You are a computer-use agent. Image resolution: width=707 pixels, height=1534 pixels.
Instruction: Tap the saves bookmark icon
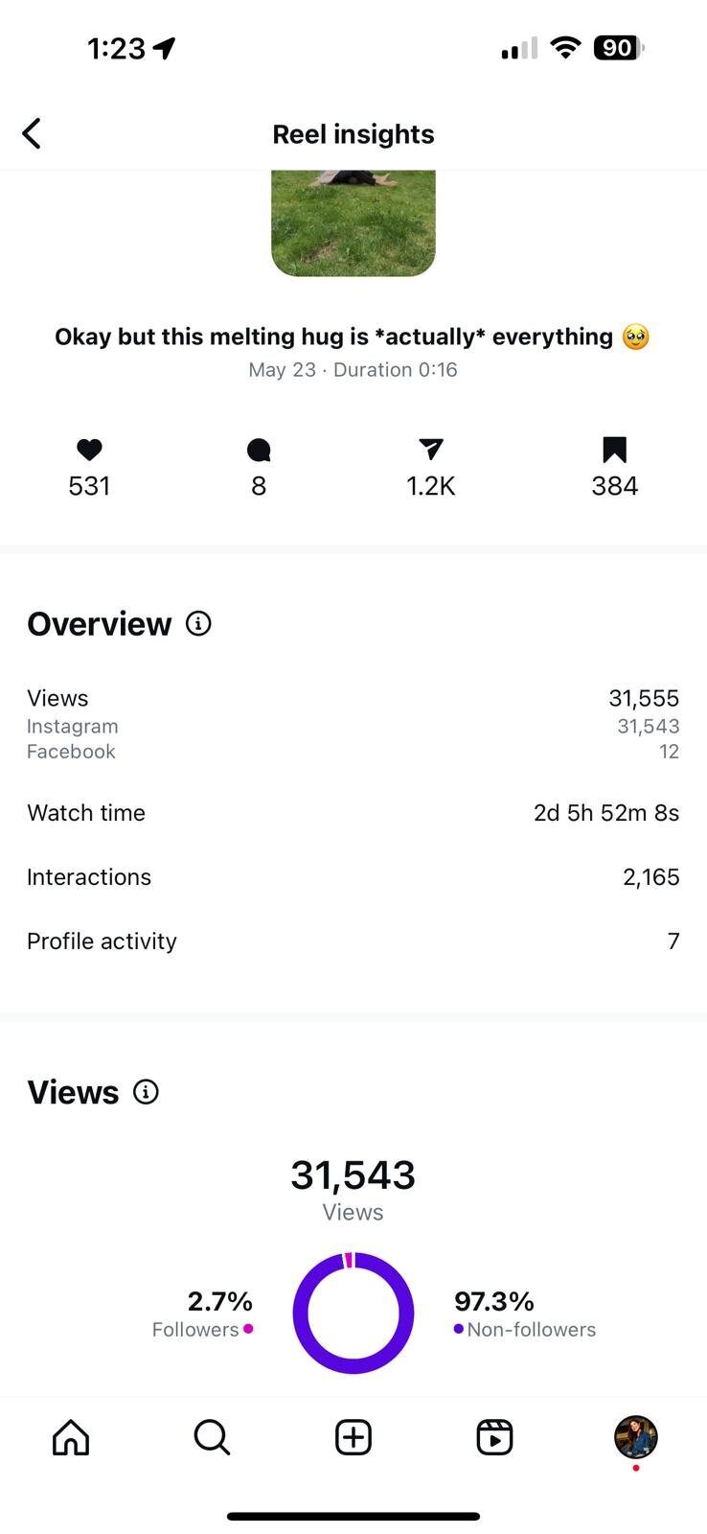[x=614, y=450]
